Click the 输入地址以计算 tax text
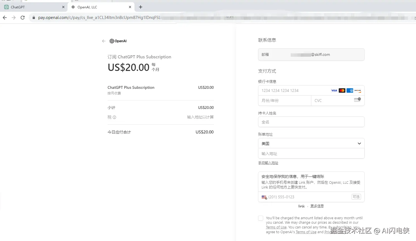The image size is (416, 241). point(200,117)
